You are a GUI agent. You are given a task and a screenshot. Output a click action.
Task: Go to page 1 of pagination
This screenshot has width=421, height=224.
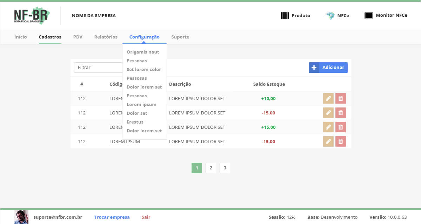click(197, 168)
